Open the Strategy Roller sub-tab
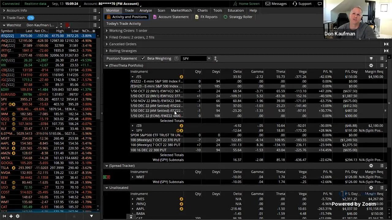Screen dimensions: 392x220 238,17
